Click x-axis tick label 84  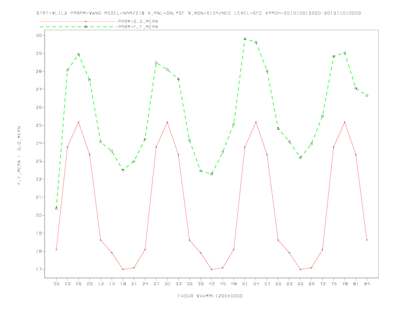point(367,284)
